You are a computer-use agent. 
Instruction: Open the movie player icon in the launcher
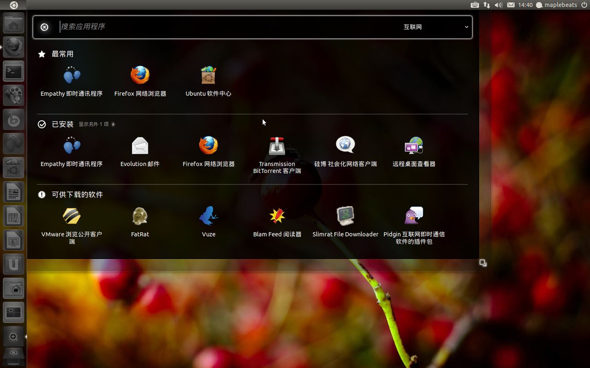tap(13, 95)
